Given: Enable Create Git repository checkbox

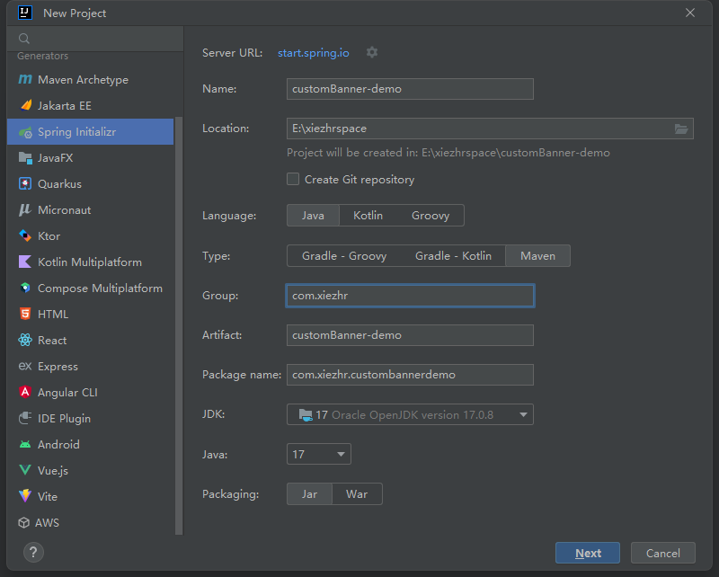Looking at the screenshot, I should pyautogui.click(x=293, y=179).
